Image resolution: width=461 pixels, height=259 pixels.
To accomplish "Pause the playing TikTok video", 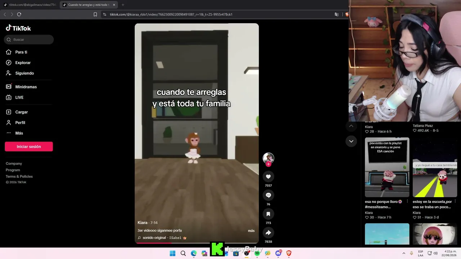I will [x=197, y=133].
